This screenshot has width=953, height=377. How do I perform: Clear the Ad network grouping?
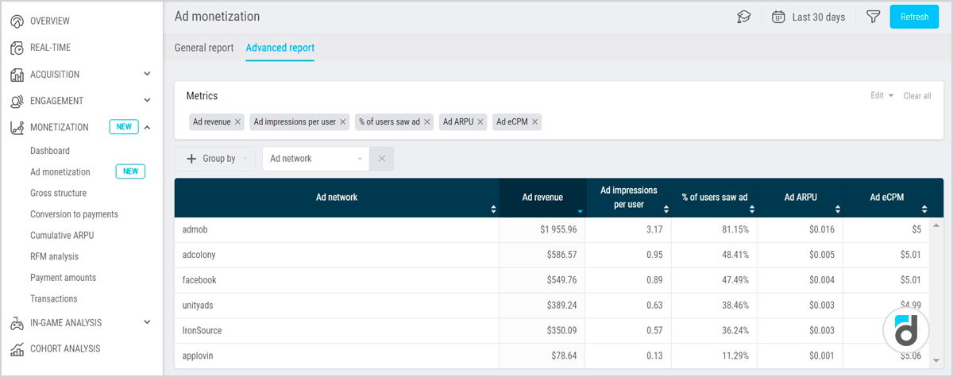(381, 159)
